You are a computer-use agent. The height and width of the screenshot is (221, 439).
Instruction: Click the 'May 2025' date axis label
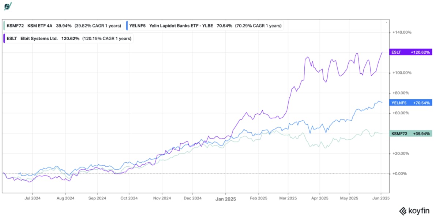pos(349,198)
